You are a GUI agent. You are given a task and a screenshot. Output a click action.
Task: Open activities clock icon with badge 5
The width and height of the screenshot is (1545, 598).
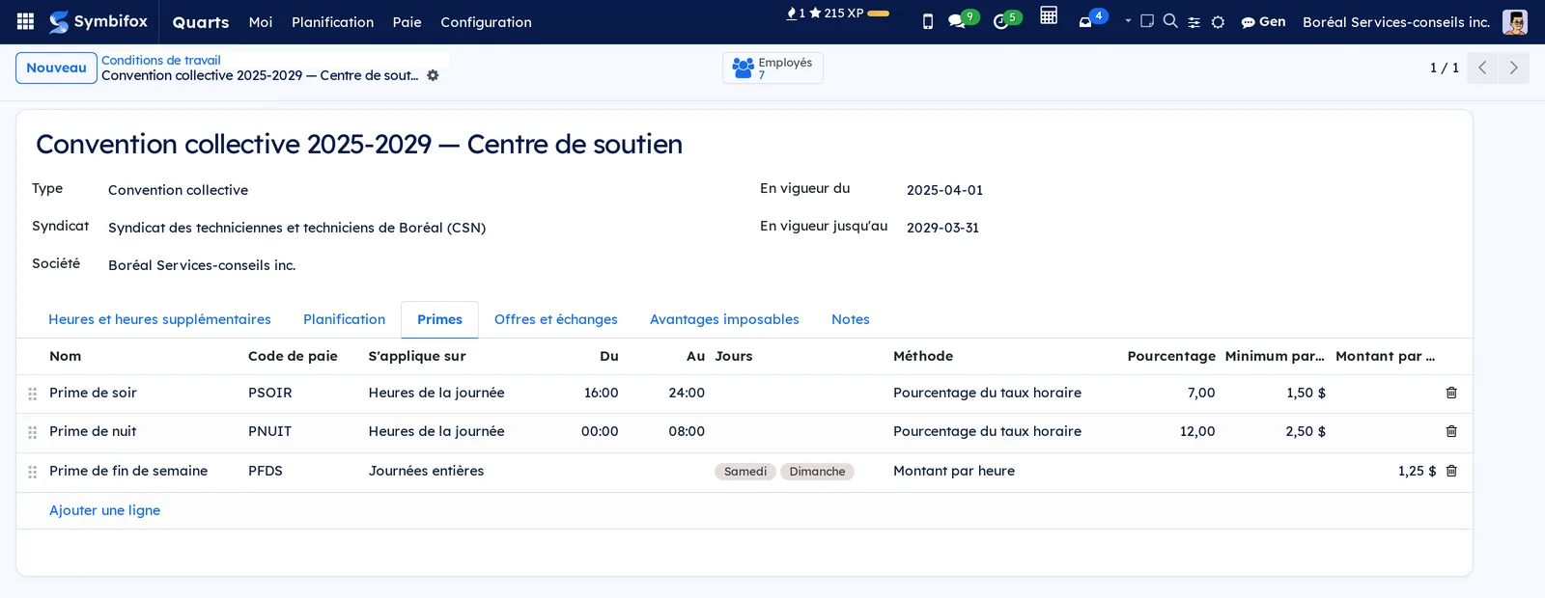point(1007,19)
